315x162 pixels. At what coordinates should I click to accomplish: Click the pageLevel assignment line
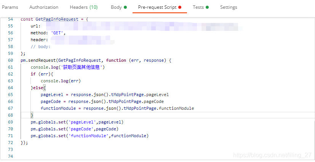click(105, 95)
